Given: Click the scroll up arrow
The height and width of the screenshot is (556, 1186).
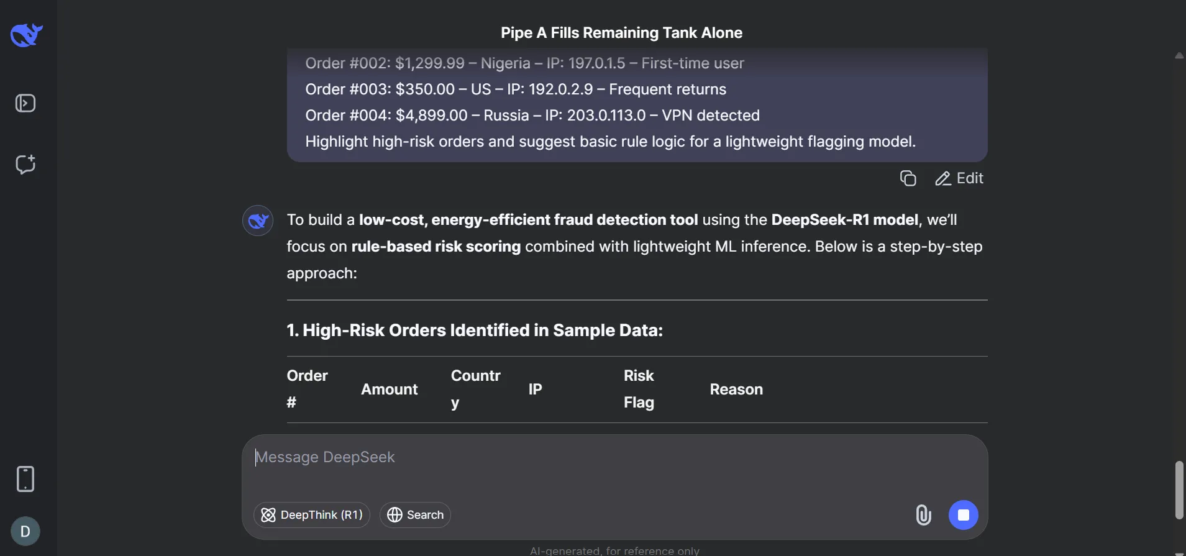Looking at the screenshot, I should pyautogui.click(x=1179, y=56).
